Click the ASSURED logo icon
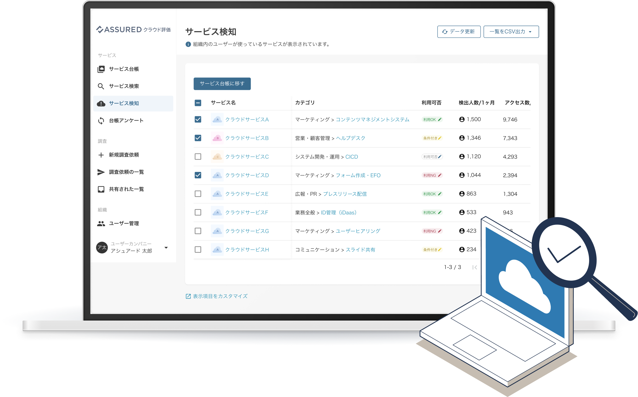The height and width of the screenshot is (397, 638). (x=100, y=29)
